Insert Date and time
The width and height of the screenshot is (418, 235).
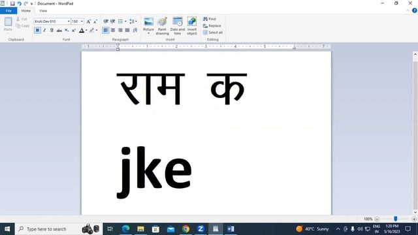tap(178, 25)
